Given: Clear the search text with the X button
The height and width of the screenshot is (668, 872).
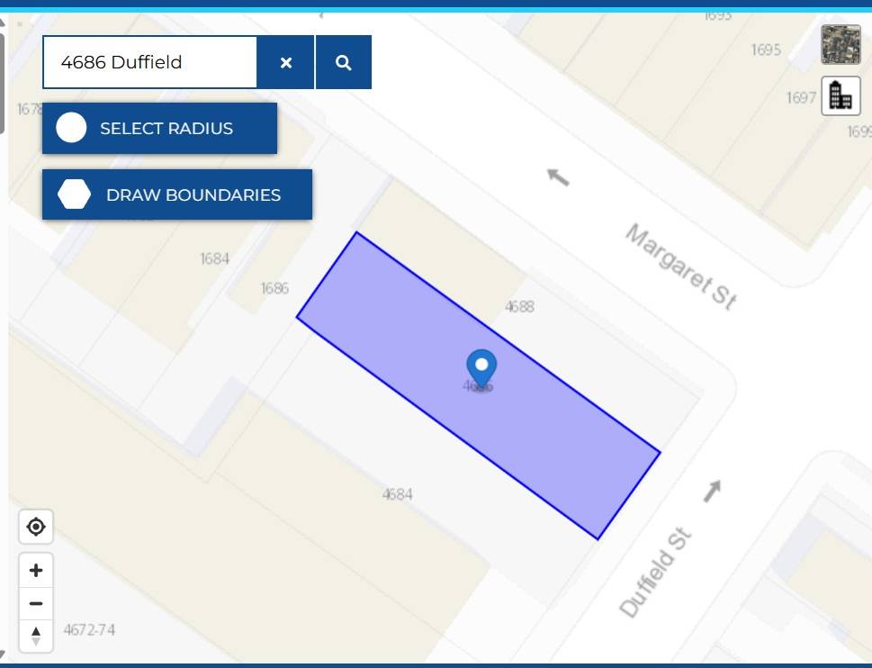Looking at the screenshot, I should tap(286, 62).
